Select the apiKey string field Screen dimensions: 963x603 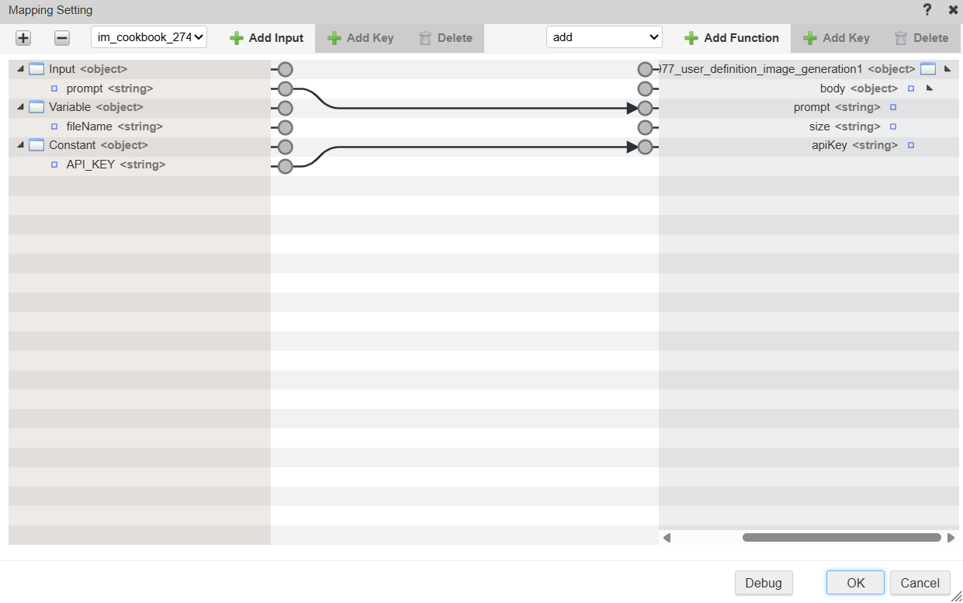pos(854,145)
